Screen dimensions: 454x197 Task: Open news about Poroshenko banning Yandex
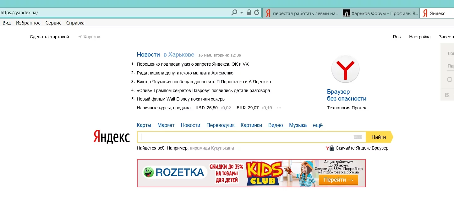193,64
